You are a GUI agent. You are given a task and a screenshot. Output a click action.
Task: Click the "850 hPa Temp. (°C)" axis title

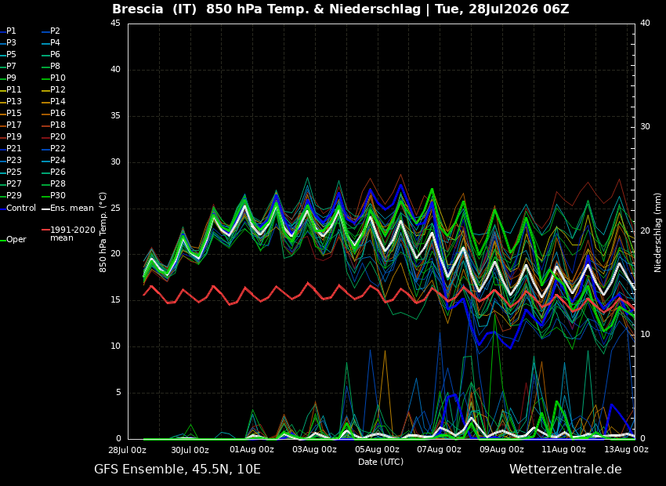pos(103,232)
